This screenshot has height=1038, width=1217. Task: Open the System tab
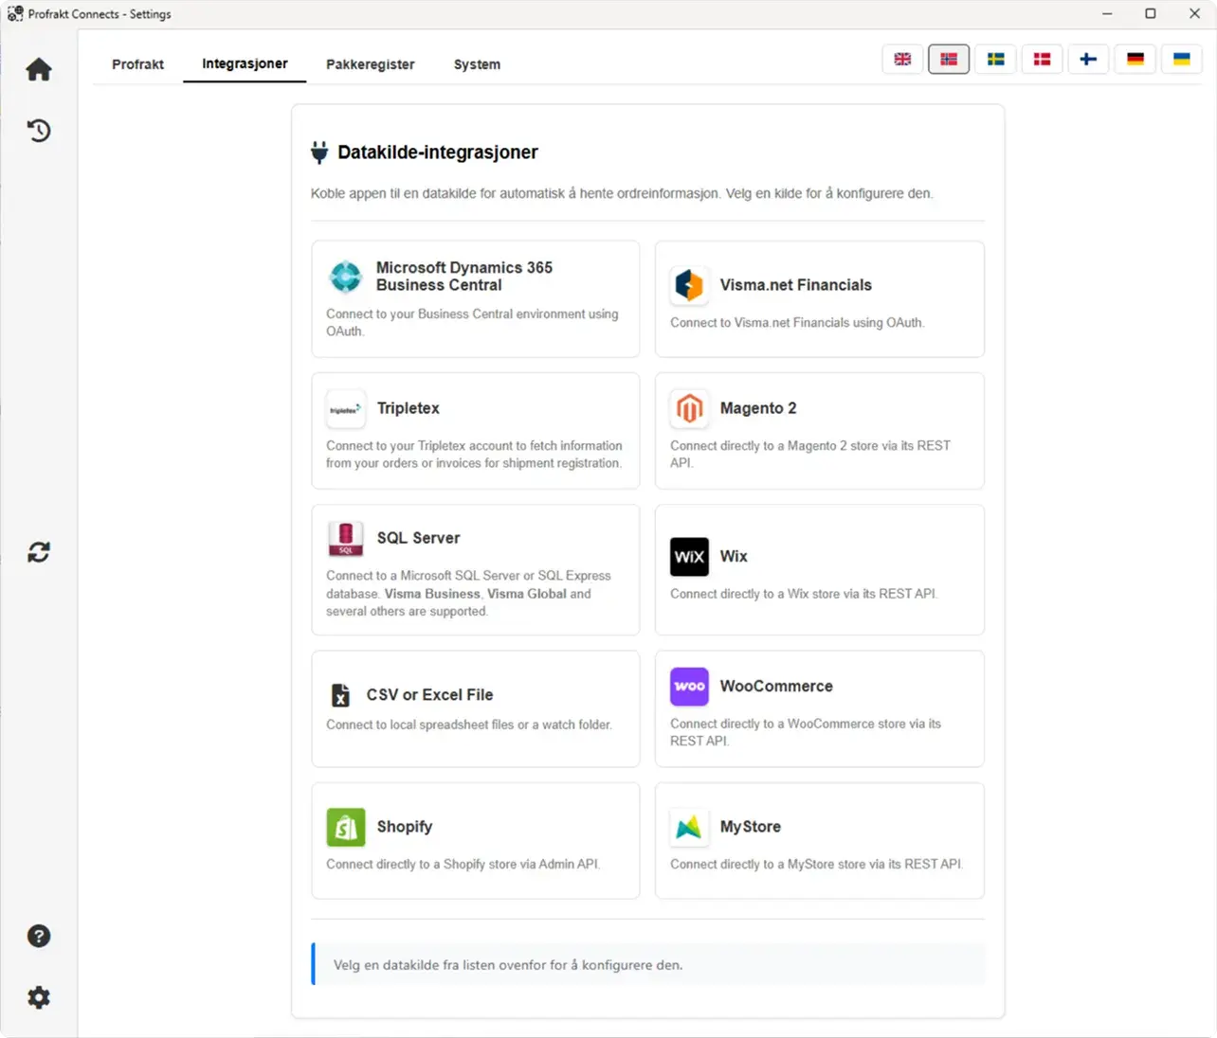[477, 64]
